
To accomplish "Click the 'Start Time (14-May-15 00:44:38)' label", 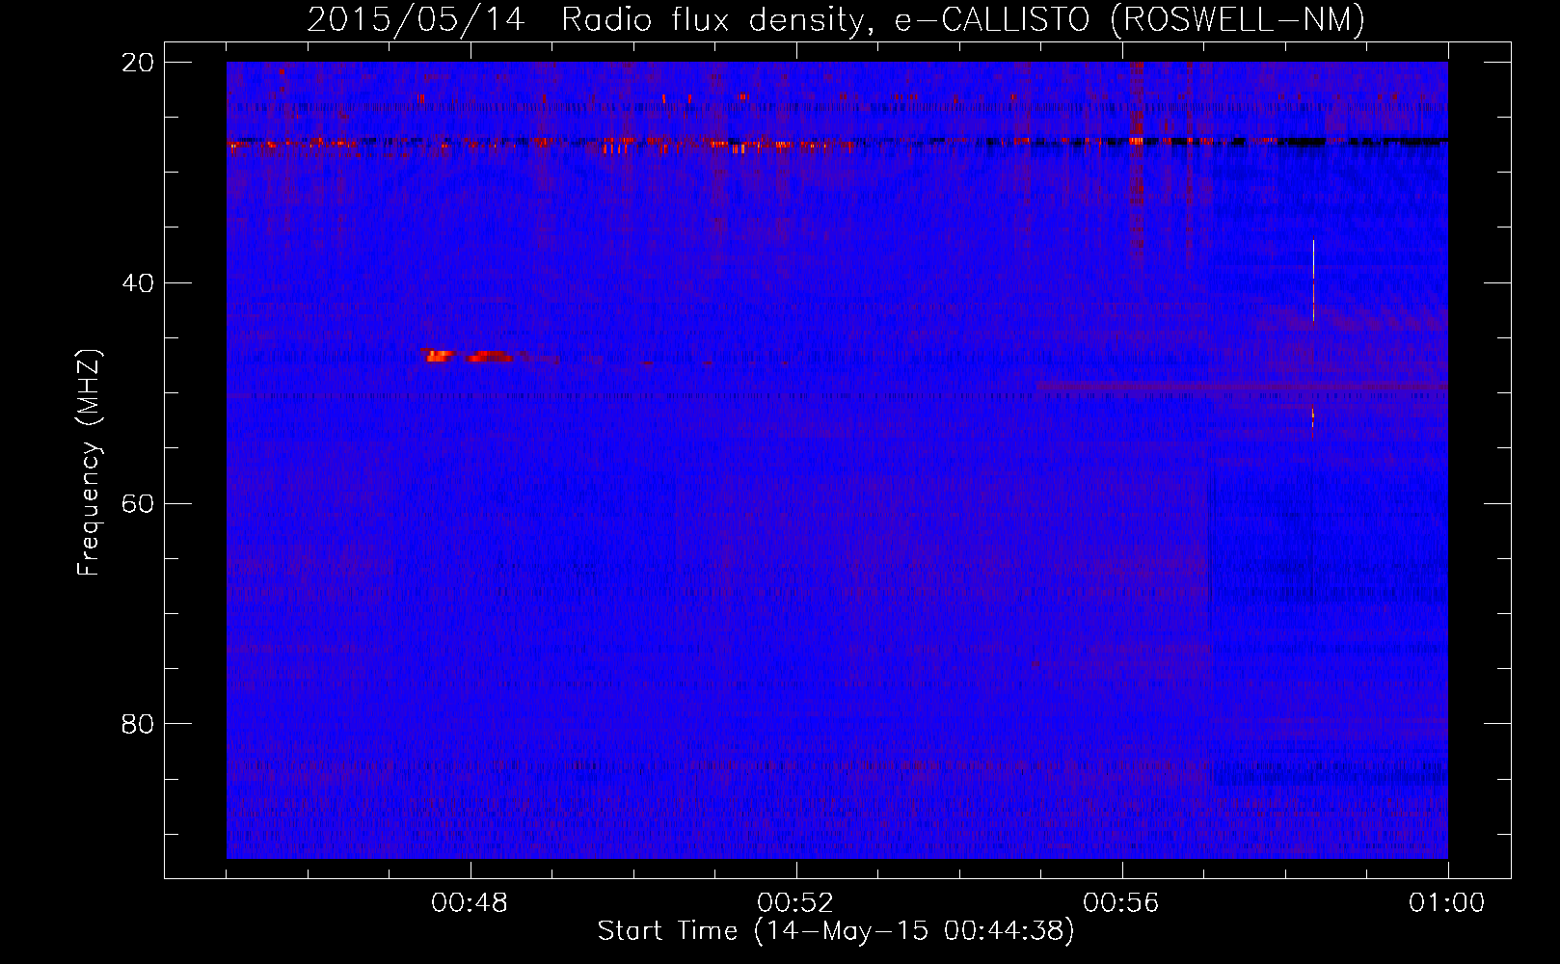I will [x=835, y=931].
